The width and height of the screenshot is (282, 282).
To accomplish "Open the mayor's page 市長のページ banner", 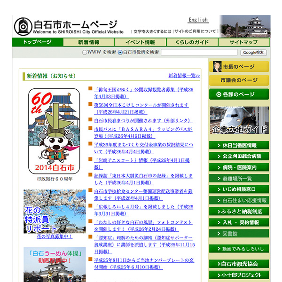I will [x=239, y=66].
